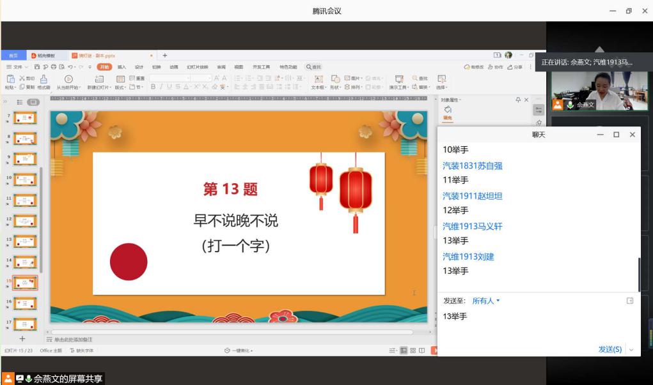Viewport: 653px width, 385px height.
Task: Insert a text box from toolbar
Action: click(318, 79)
